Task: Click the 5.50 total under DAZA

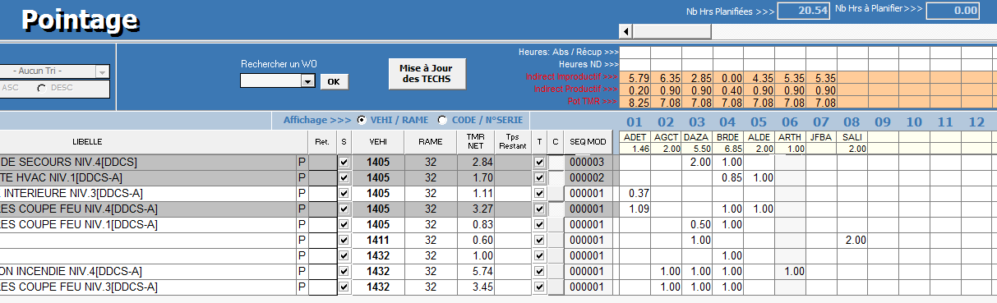Action: pos(697,149)
